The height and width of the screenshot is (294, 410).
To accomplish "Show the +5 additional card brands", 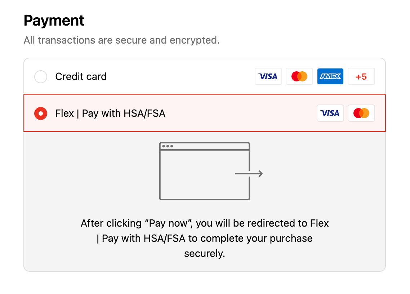I will (361, 76).
